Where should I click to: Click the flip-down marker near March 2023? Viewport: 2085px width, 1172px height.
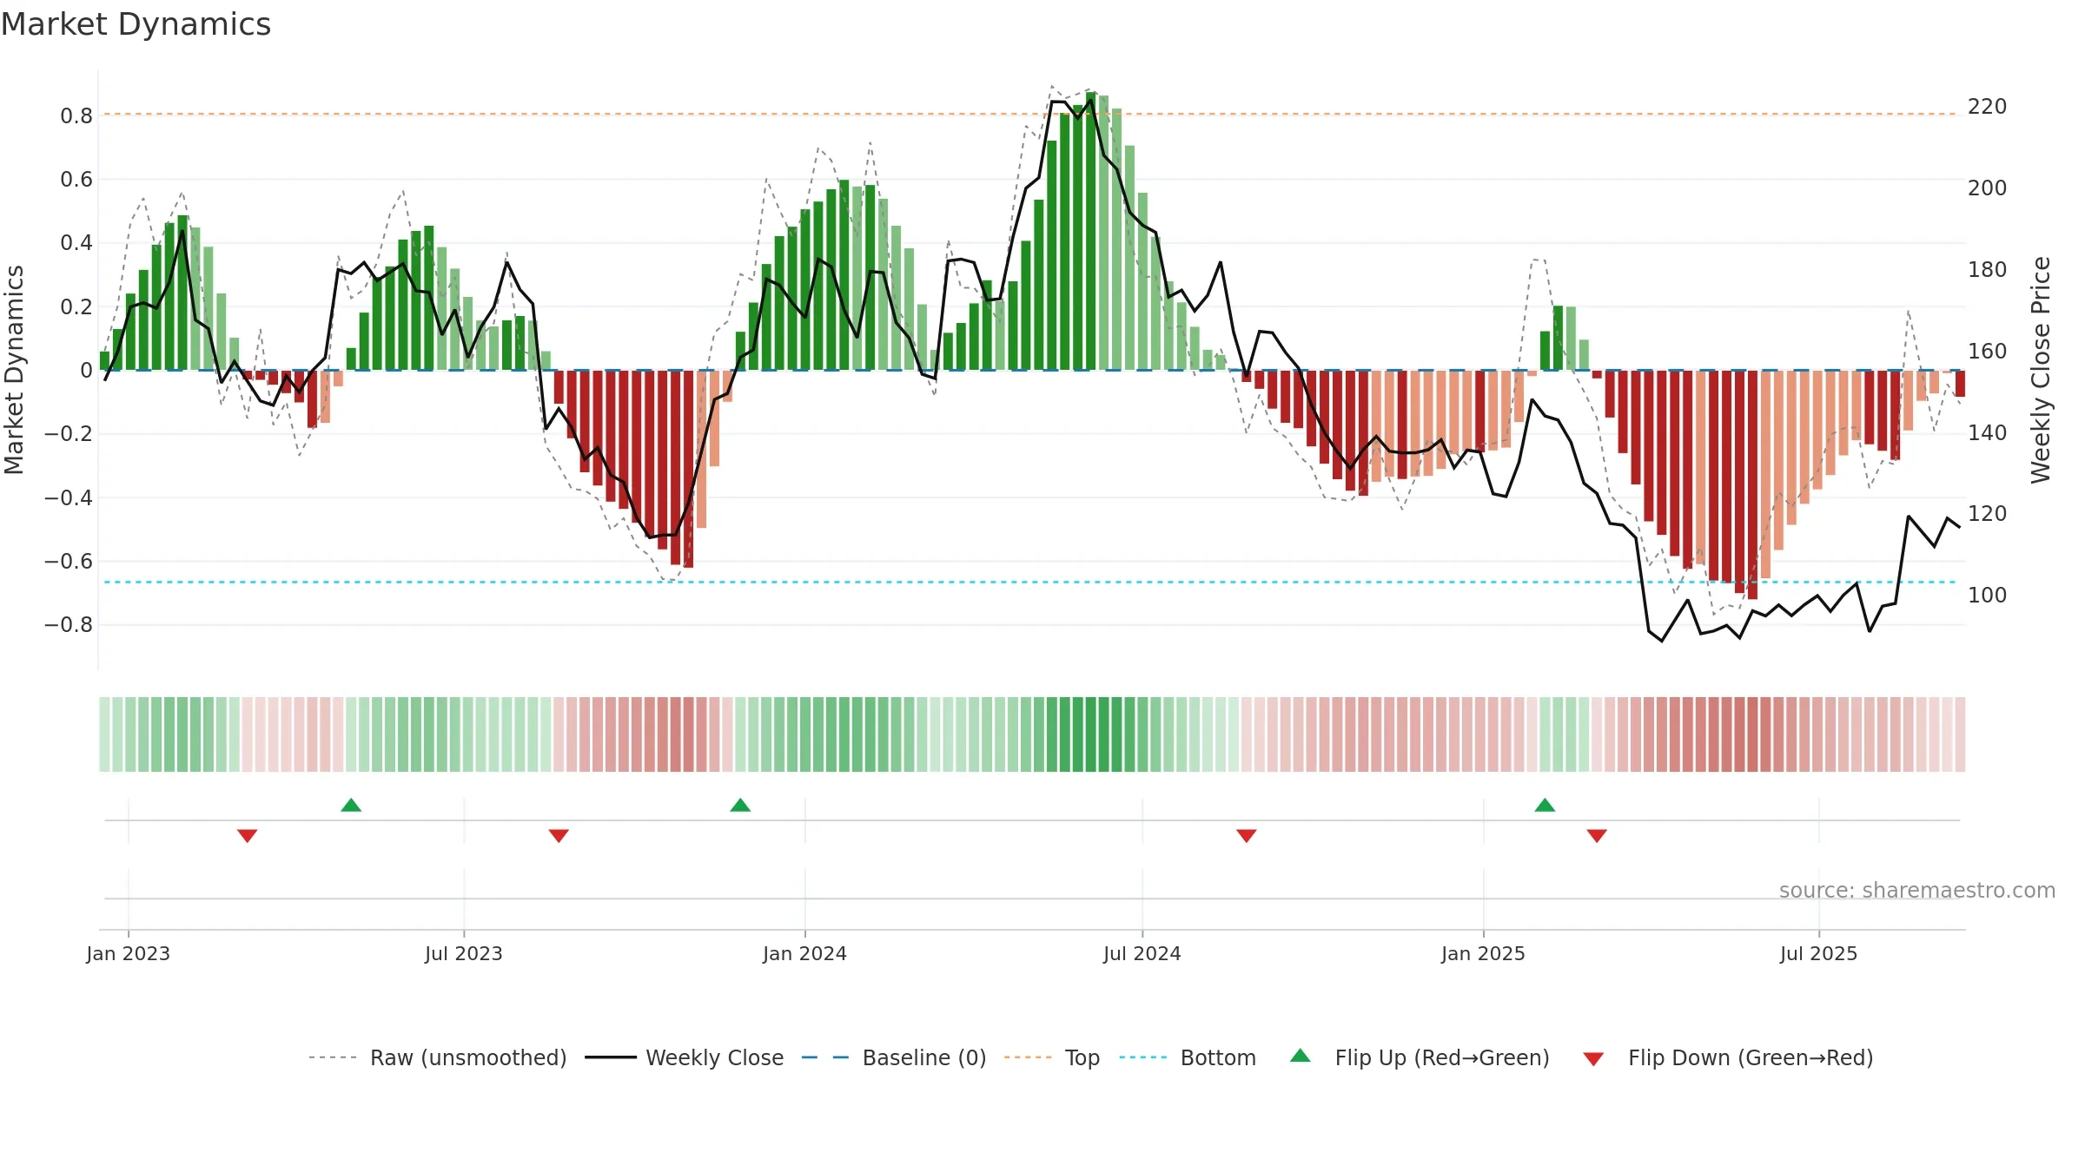point(247,835)
